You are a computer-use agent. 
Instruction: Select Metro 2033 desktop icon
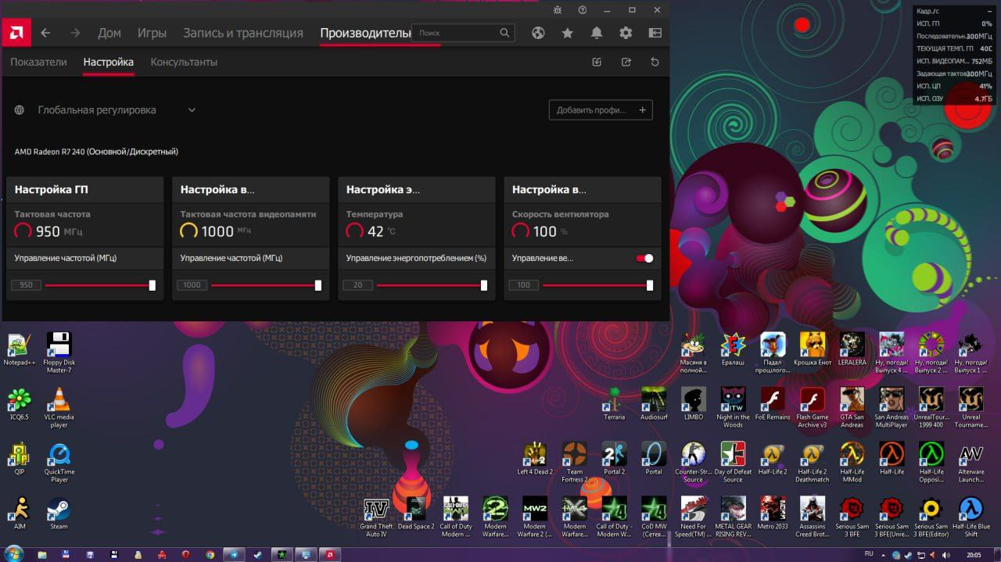772,514
